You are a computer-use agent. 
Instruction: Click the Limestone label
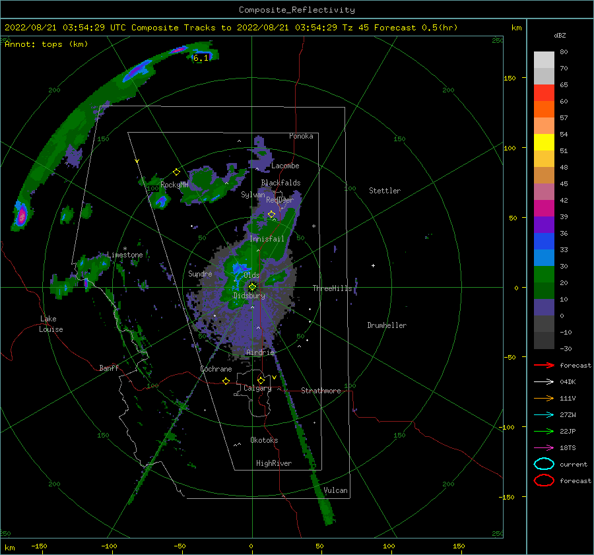(x=125, y=255)
